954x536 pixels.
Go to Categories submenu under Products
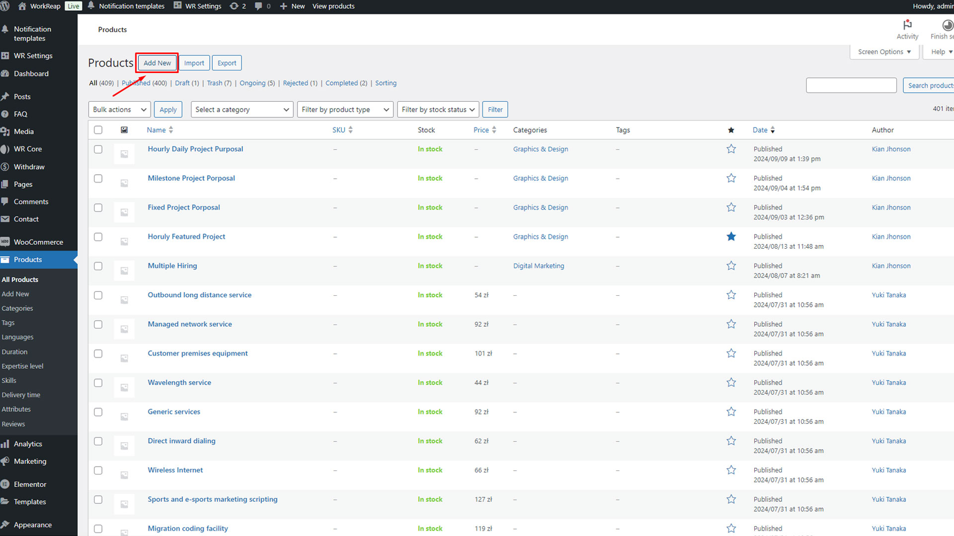[17, 308]
